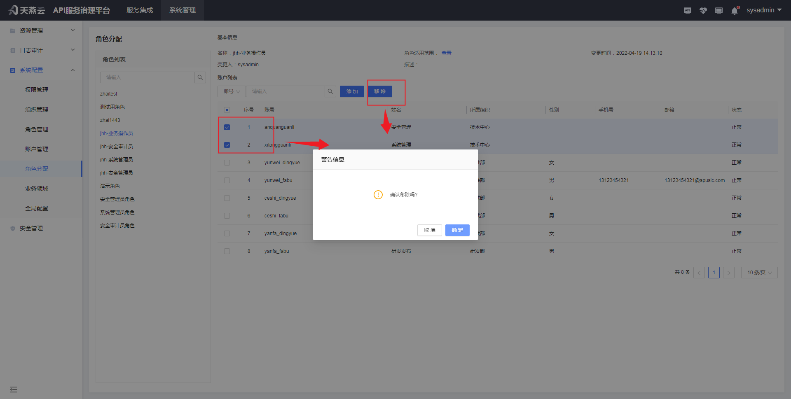Click the screen monitor icon in top bar
This screenshot has height=399, width=791.
tap(718, 10)
